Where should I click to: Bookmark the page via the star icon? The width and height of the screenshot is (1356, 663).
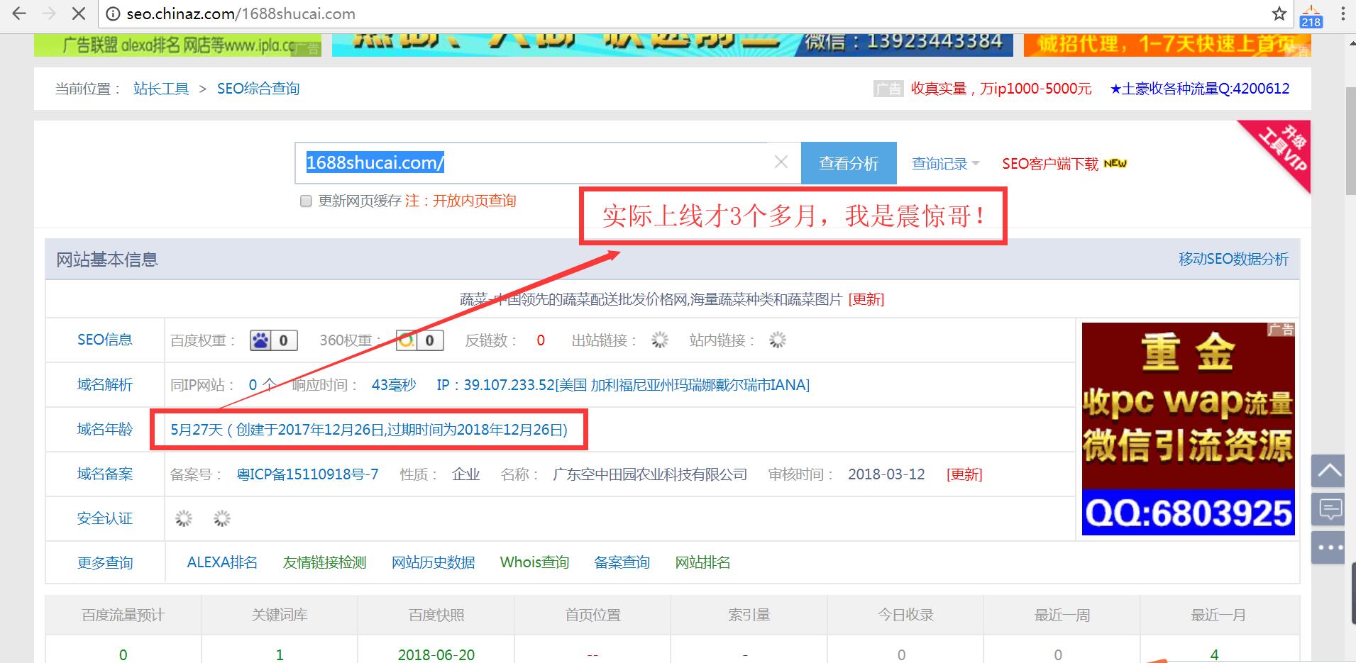(x=1279, y=13)
